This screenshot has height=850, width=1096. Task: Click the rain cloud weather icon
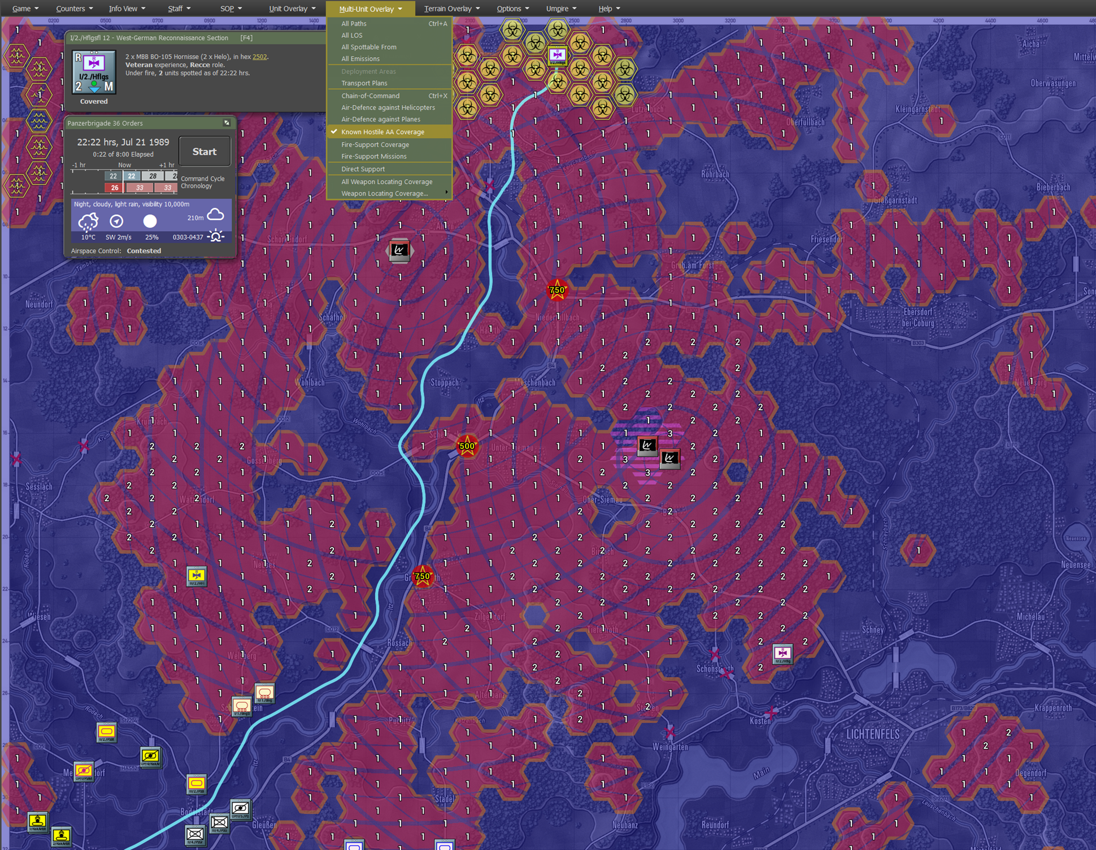tap(88, 221)
